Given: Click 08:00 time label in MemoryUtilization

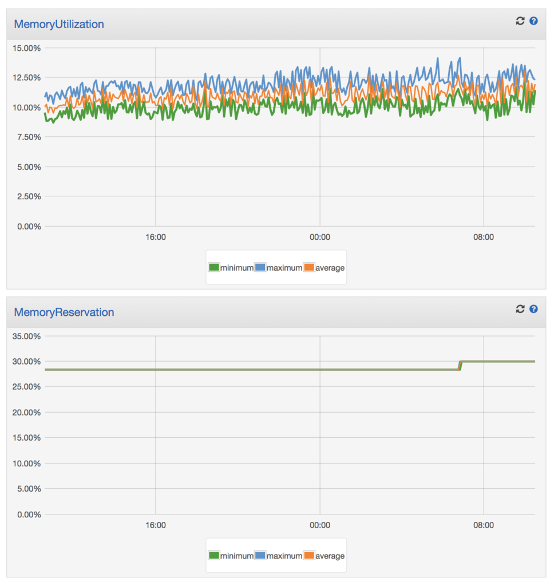Looking at the screenshot, I should coord(484,237).
